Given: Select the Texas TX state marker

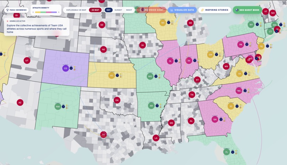Looking at the screenshot, I should coord(103,135).
